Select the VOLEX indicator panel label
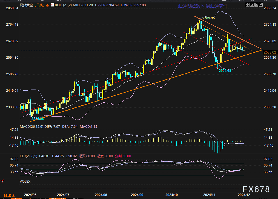Viewport: 278px width, 199px height. [25, 181]
